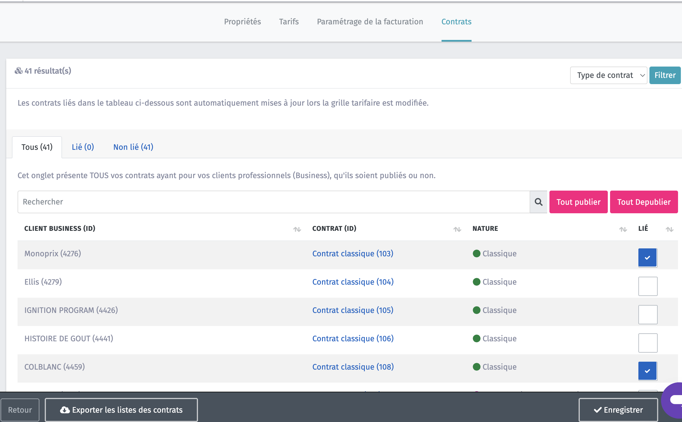Click the 41 résultat(s) count text
The height and width of the screenshot is (422, 682).
(x=48, y=71)
